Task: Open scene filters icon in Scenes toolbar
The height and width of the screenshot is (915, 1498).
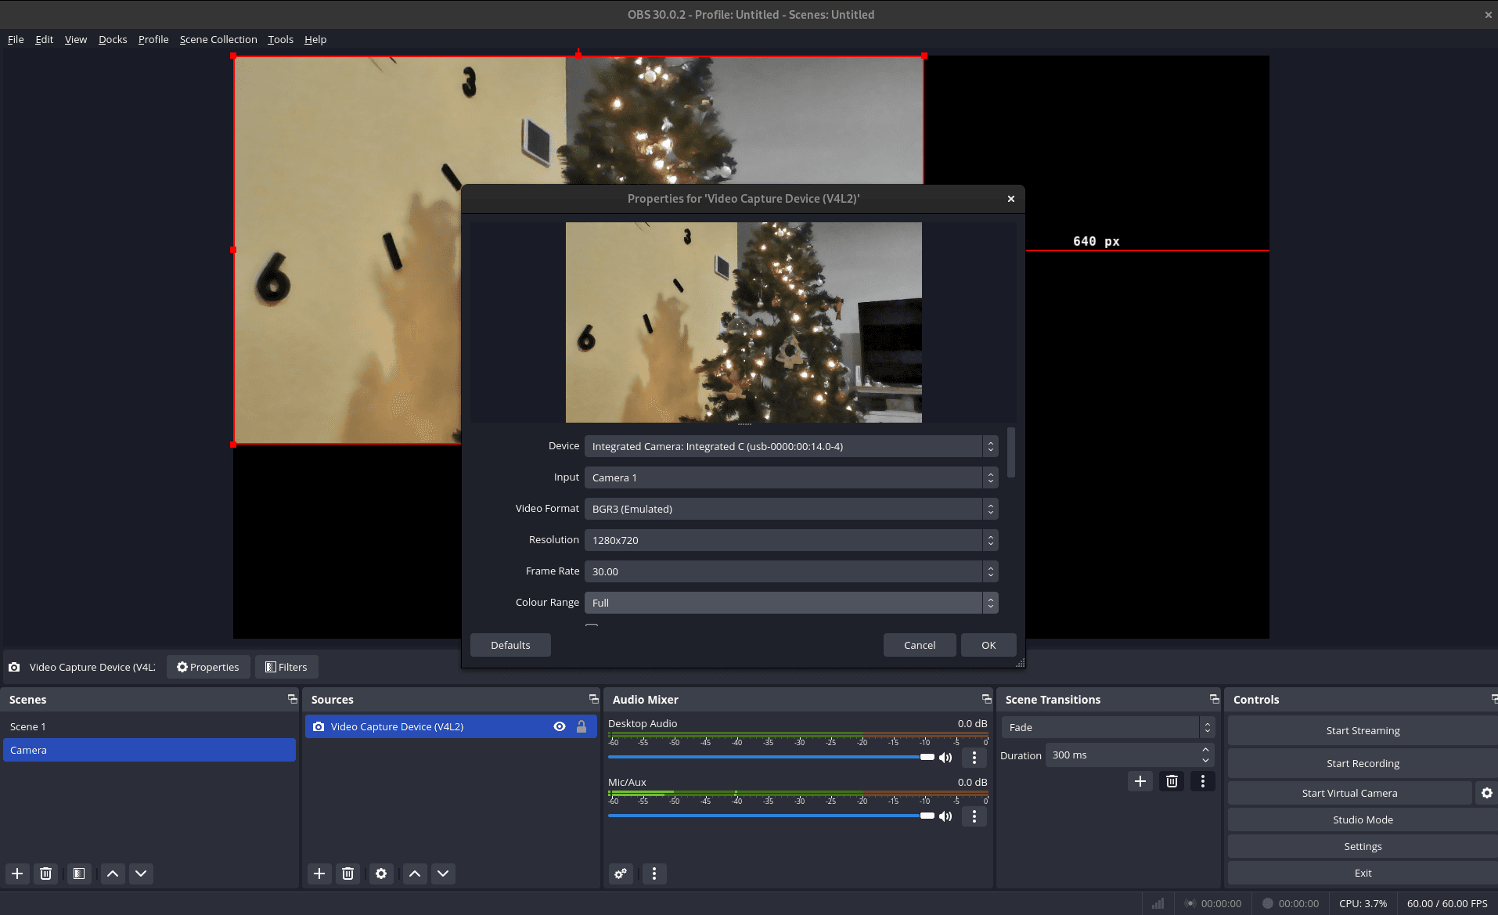Action: (x=79, y=874)
